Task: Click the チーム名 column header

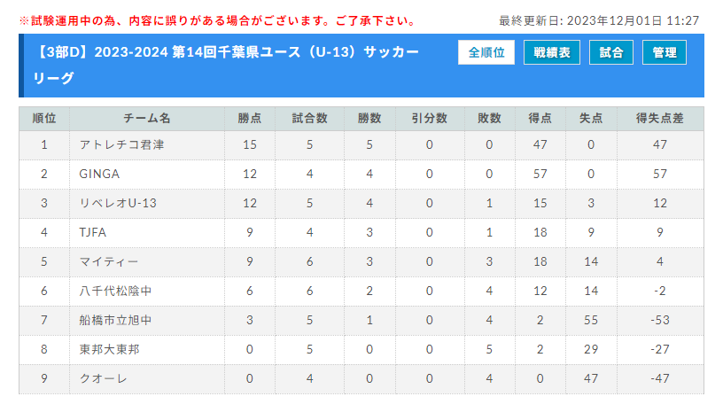Action: [147, 119]
